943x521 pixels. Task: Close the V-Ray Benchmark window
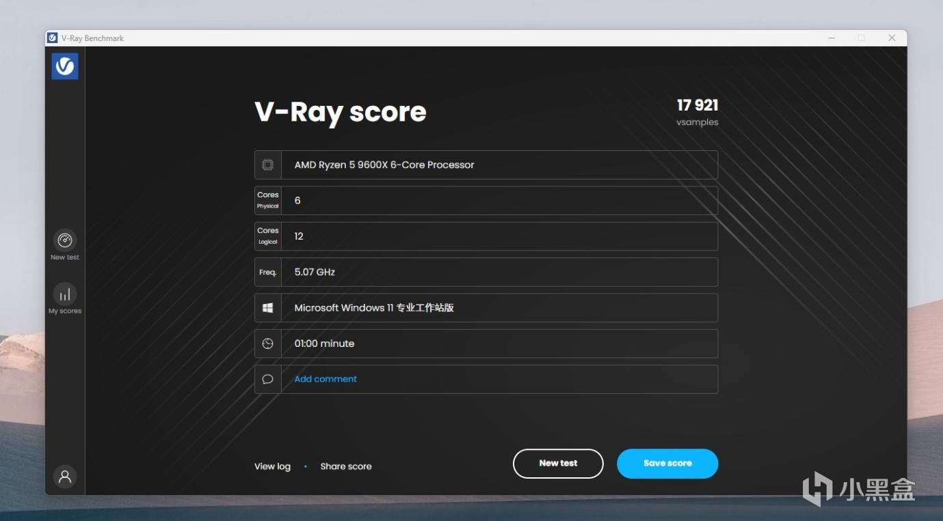tap(892, 38)
